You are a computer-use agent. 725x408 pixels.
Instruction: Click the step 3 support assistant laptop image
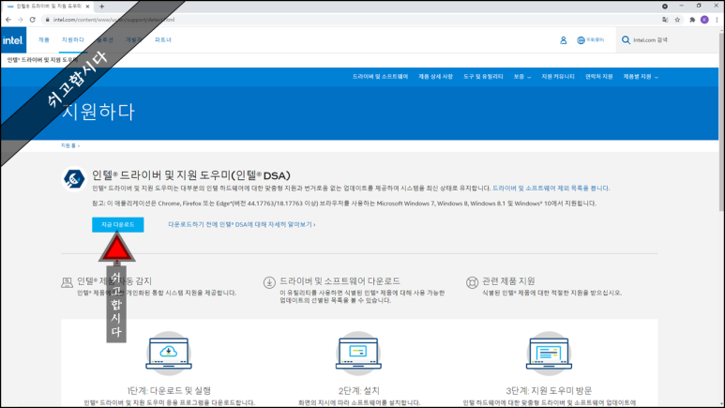point(549,354)
